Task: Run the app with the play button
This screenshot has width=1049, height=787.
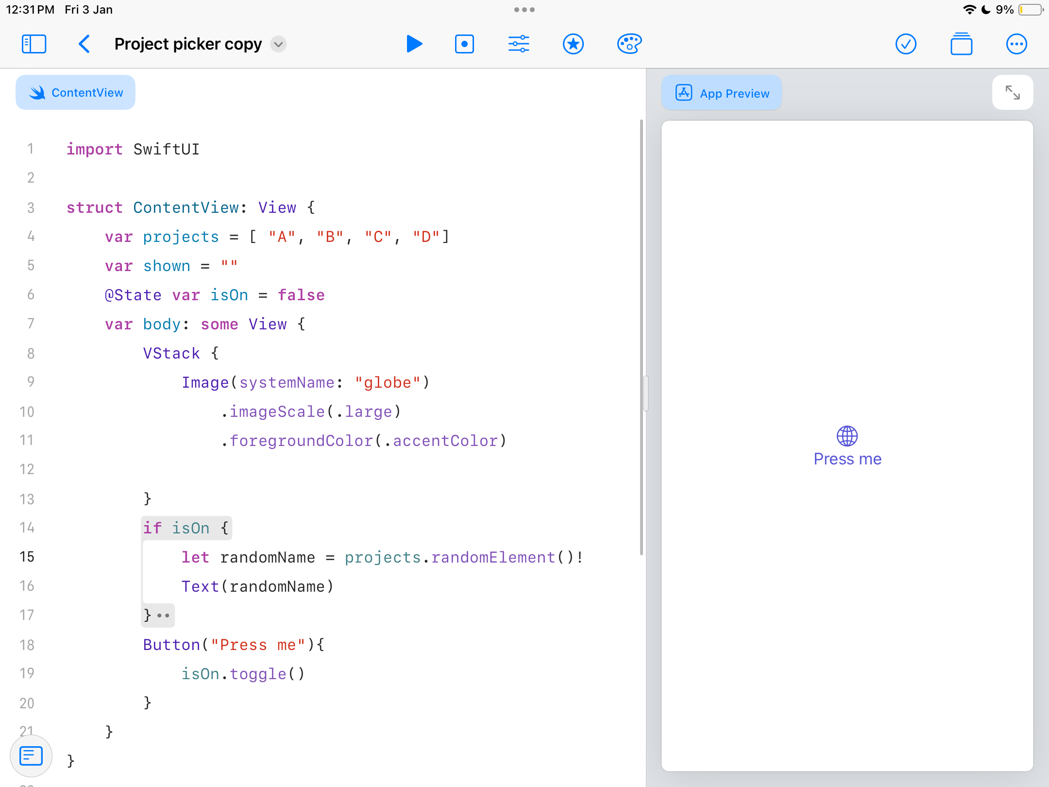Action: [x=414, y=44]
